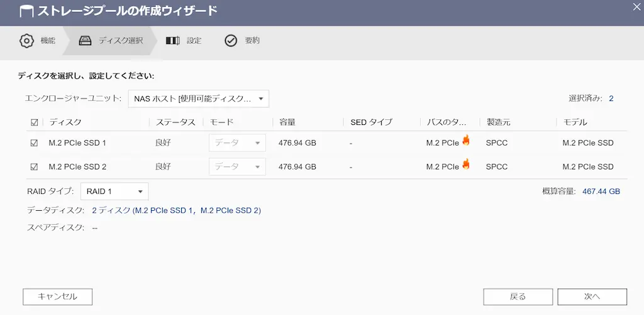Click 良好 status of M.2 PCIe SSD 2
Image resolution: width=644 pixels, height=315 pixels.
coord(163,167)
